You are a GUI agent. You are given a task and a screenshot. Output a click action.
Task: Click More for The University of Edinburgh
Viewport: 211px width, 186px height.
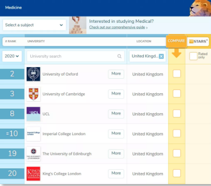[x=116, y=153]
